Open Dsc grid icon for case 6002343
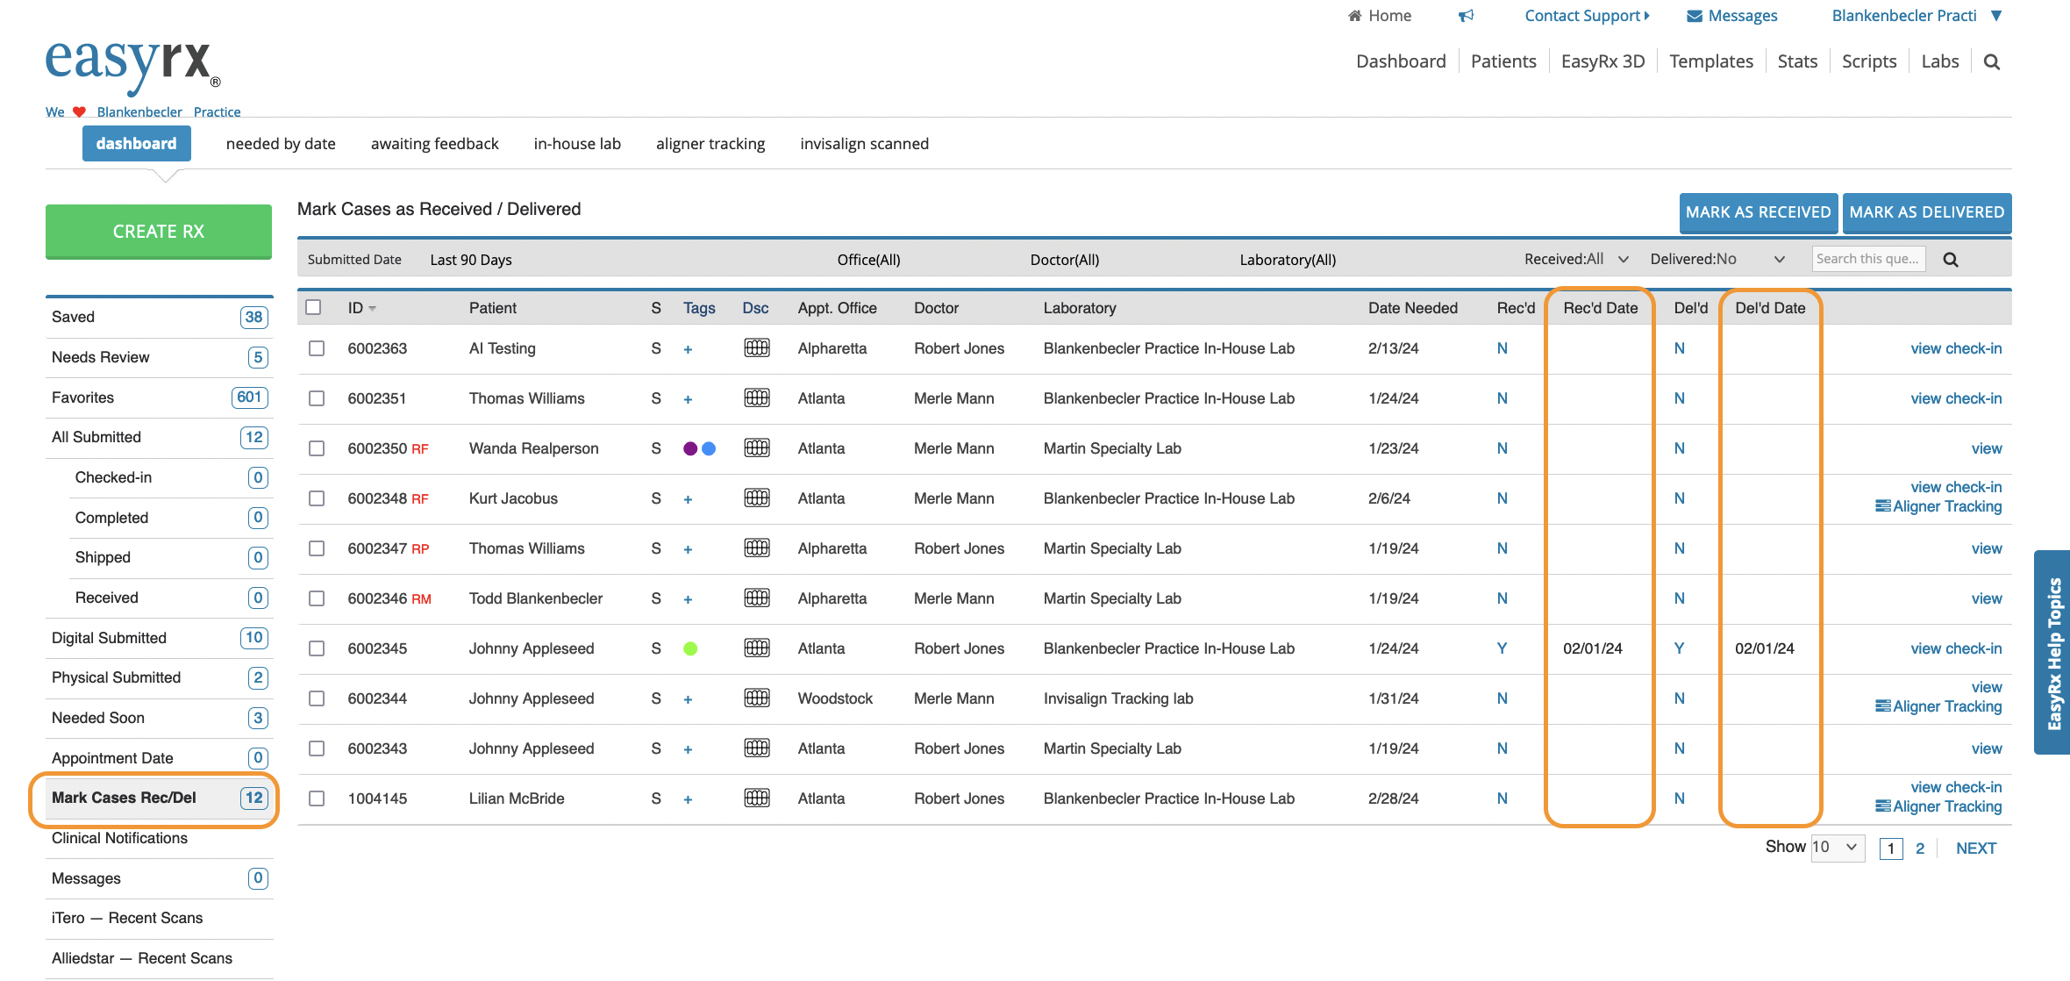The image size is (2070, 981). tap(757, 748)
